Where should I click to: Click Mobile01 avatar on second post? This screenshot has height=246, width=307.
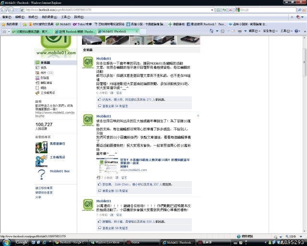click(x=88, y=120)
